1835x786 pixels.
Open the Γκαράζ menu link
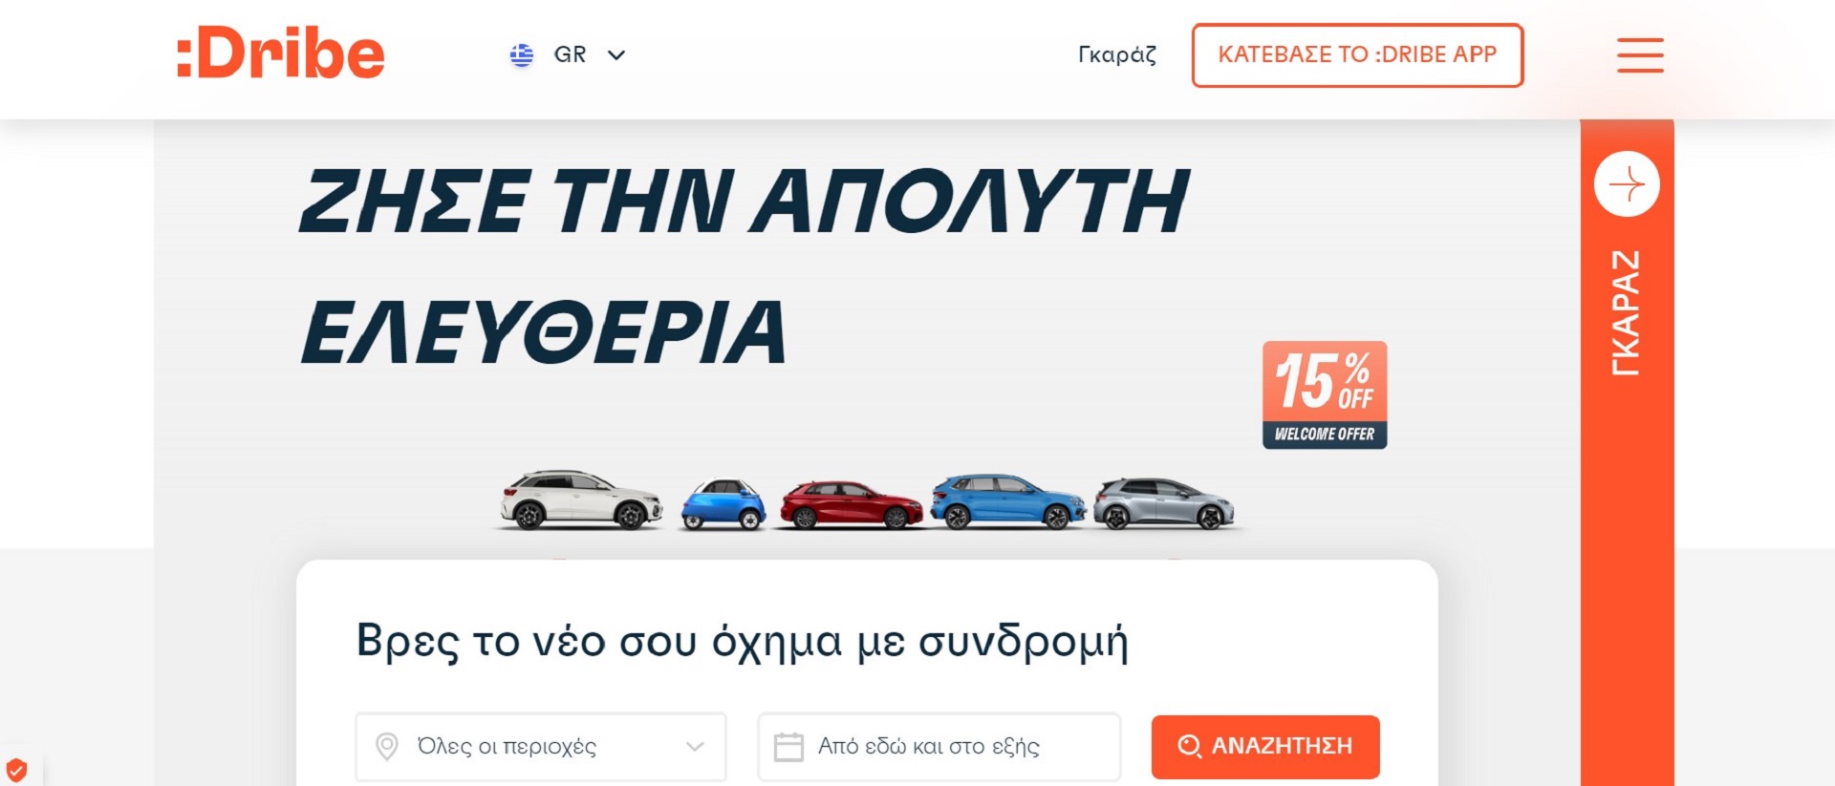(1116, 54)
